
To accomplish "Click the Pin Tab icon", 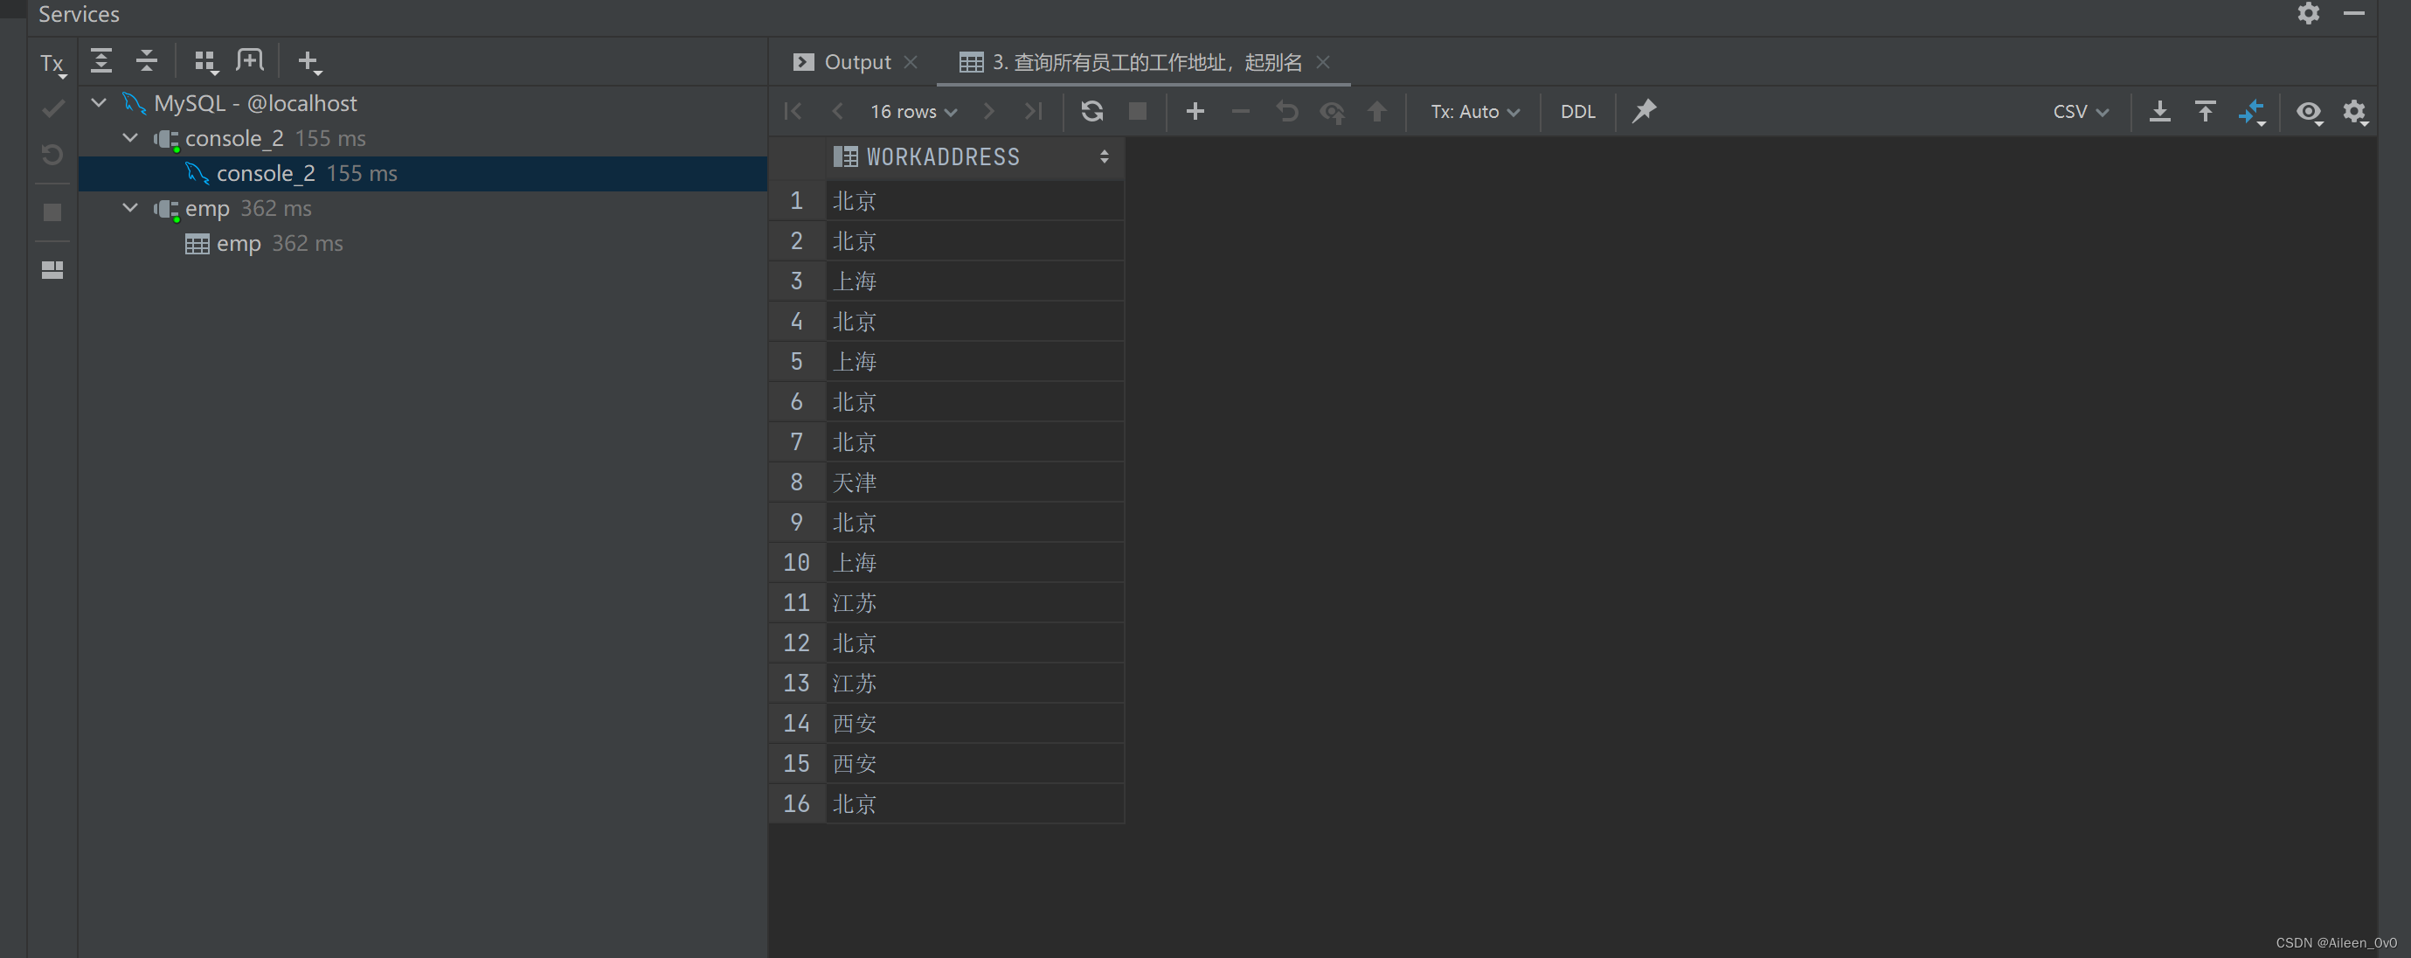I will tap(1644, 111).
